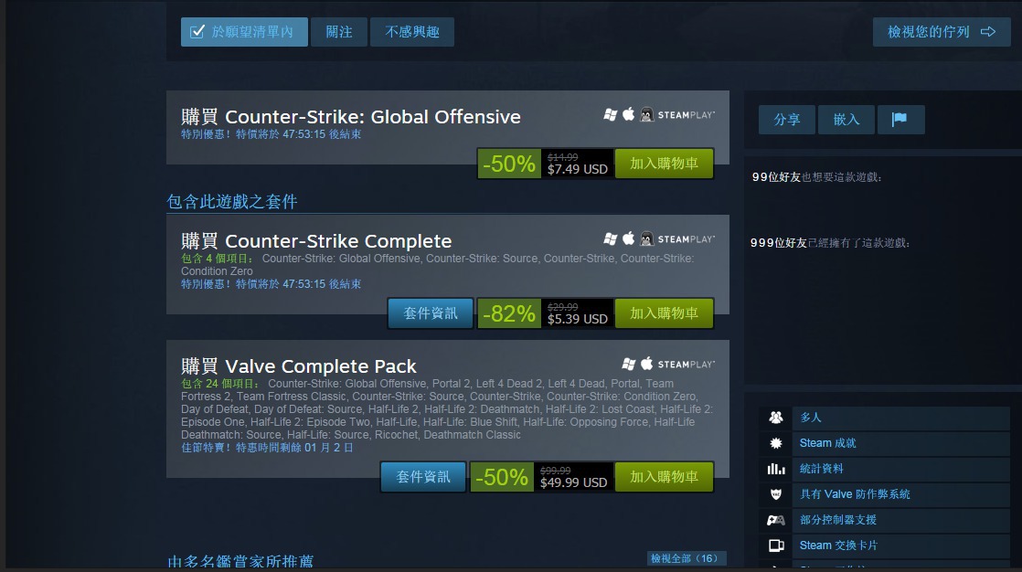Viewport: 1022px width, 572px height.
Task: Click the partial controller support gamepad icon
Action: (x=775, y=520)
